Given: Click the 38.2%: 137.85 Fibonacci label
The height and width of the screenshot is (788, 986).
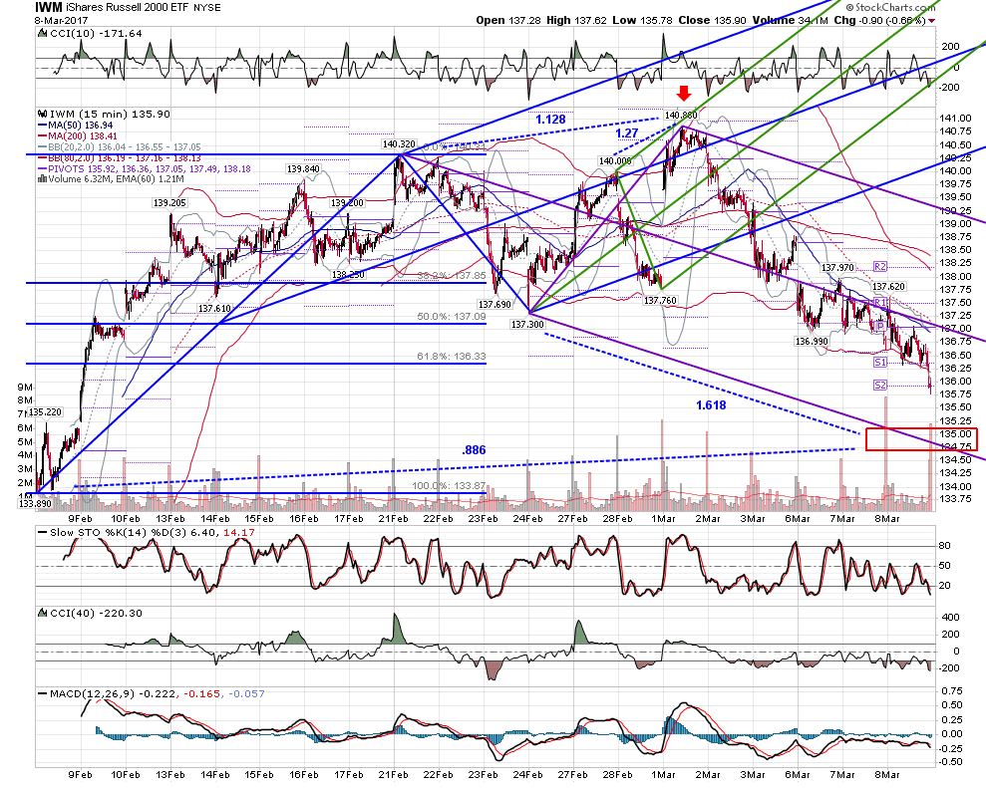Looking at the screenshot, I should click(x=452, y=276).
